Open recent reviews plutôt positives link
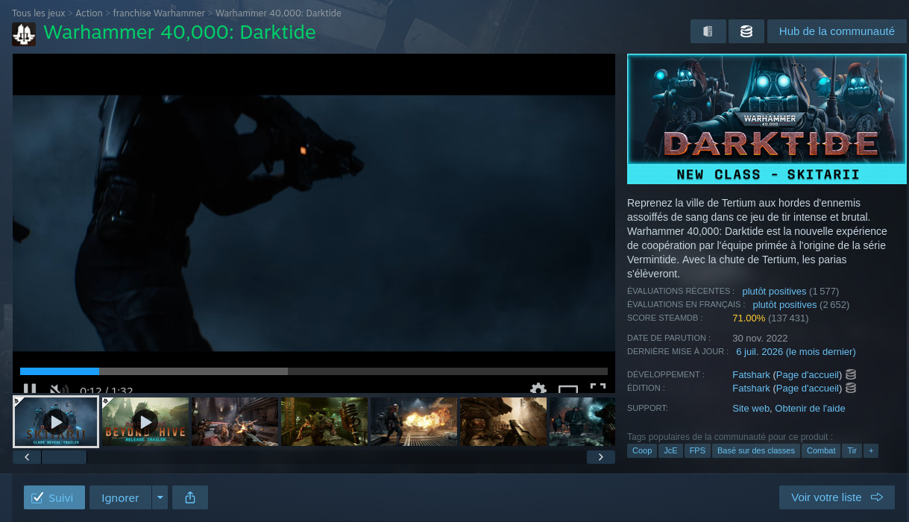 774,291
